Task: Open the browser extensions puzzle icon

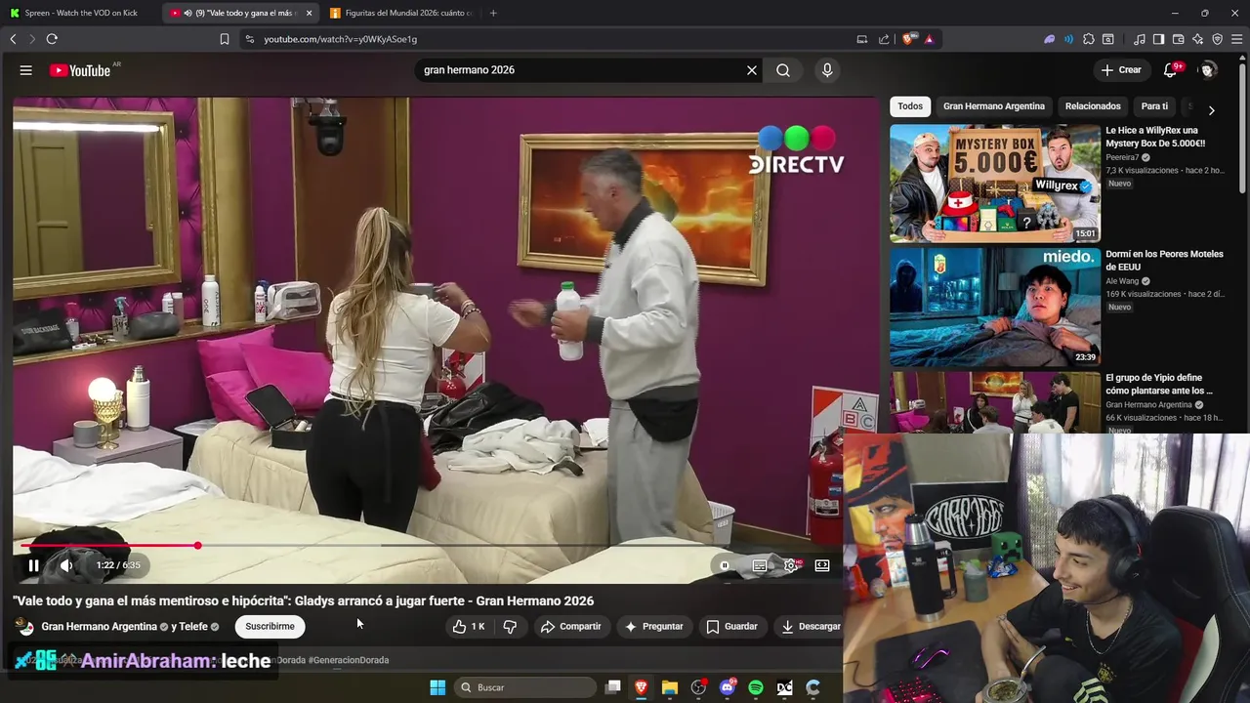Action: point(1089,39)
